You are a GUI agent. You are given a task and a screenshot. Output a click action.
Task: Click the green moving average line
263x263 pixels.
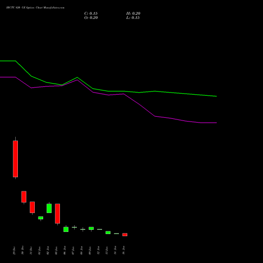pyautogui.click(x=108, y=91)
